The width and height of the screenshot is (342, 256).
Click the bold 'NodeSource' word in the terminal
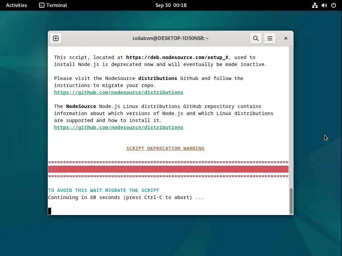[x=81, y=106]
